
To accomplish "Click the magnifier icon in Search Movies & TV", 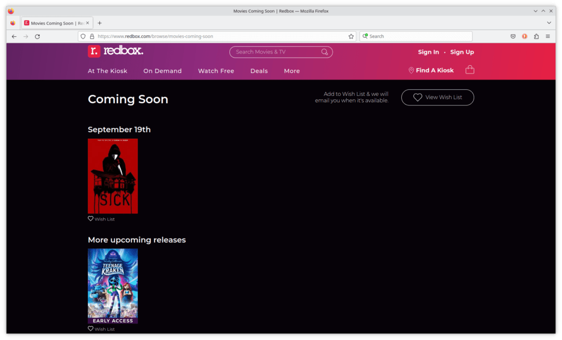I will pyautogui.click(x=324, y=52).
